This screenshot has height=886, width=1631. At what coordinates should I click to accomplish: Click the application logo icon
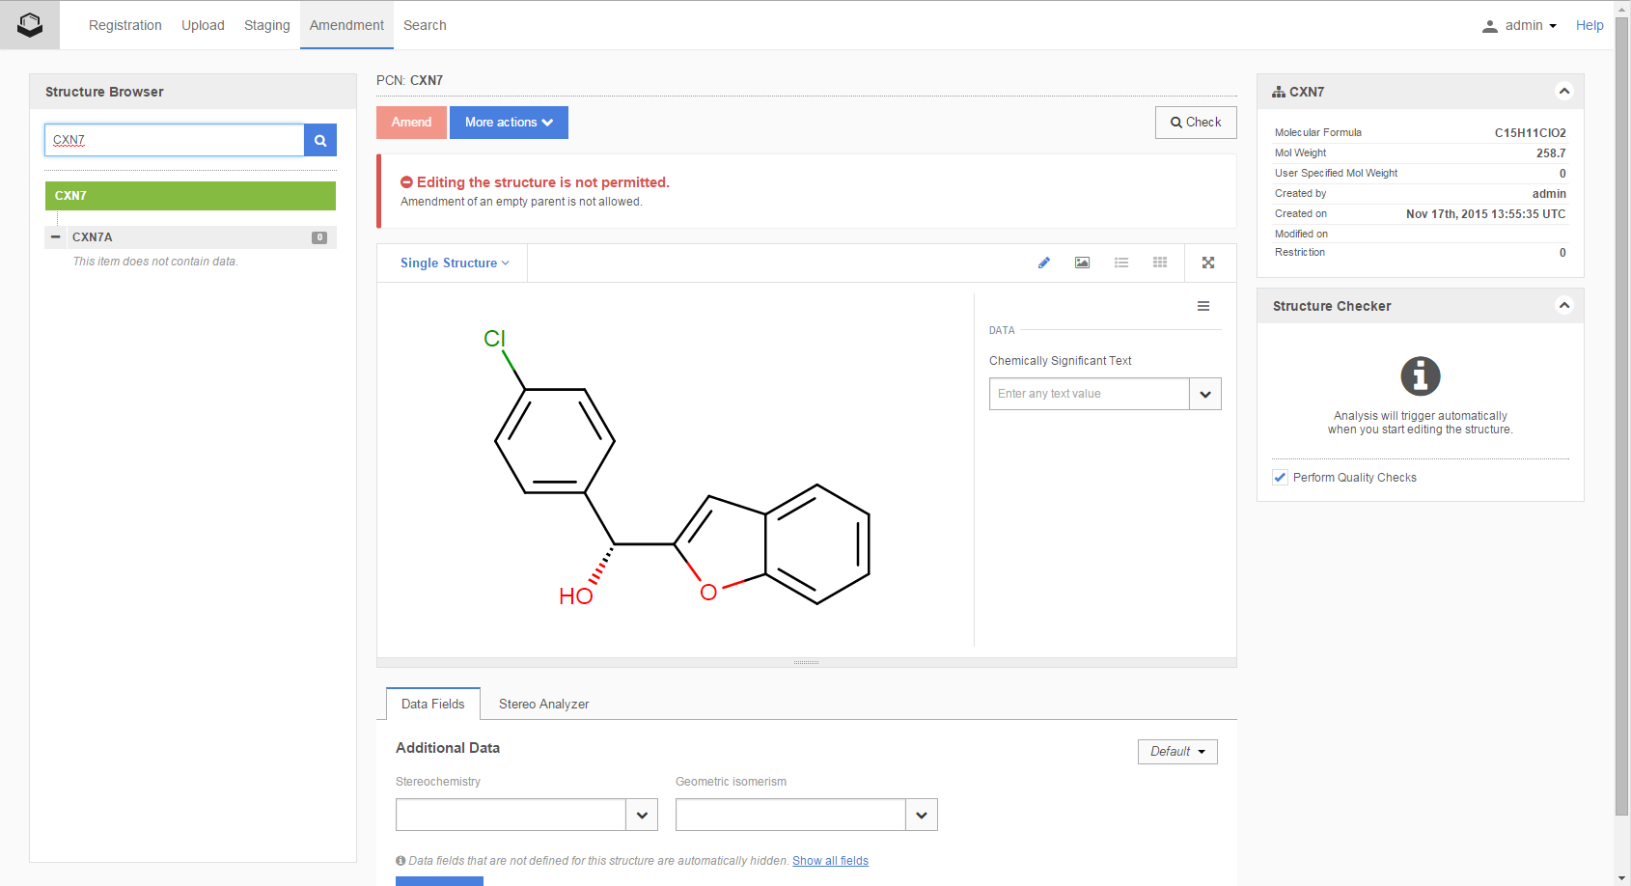pos(30,25)
